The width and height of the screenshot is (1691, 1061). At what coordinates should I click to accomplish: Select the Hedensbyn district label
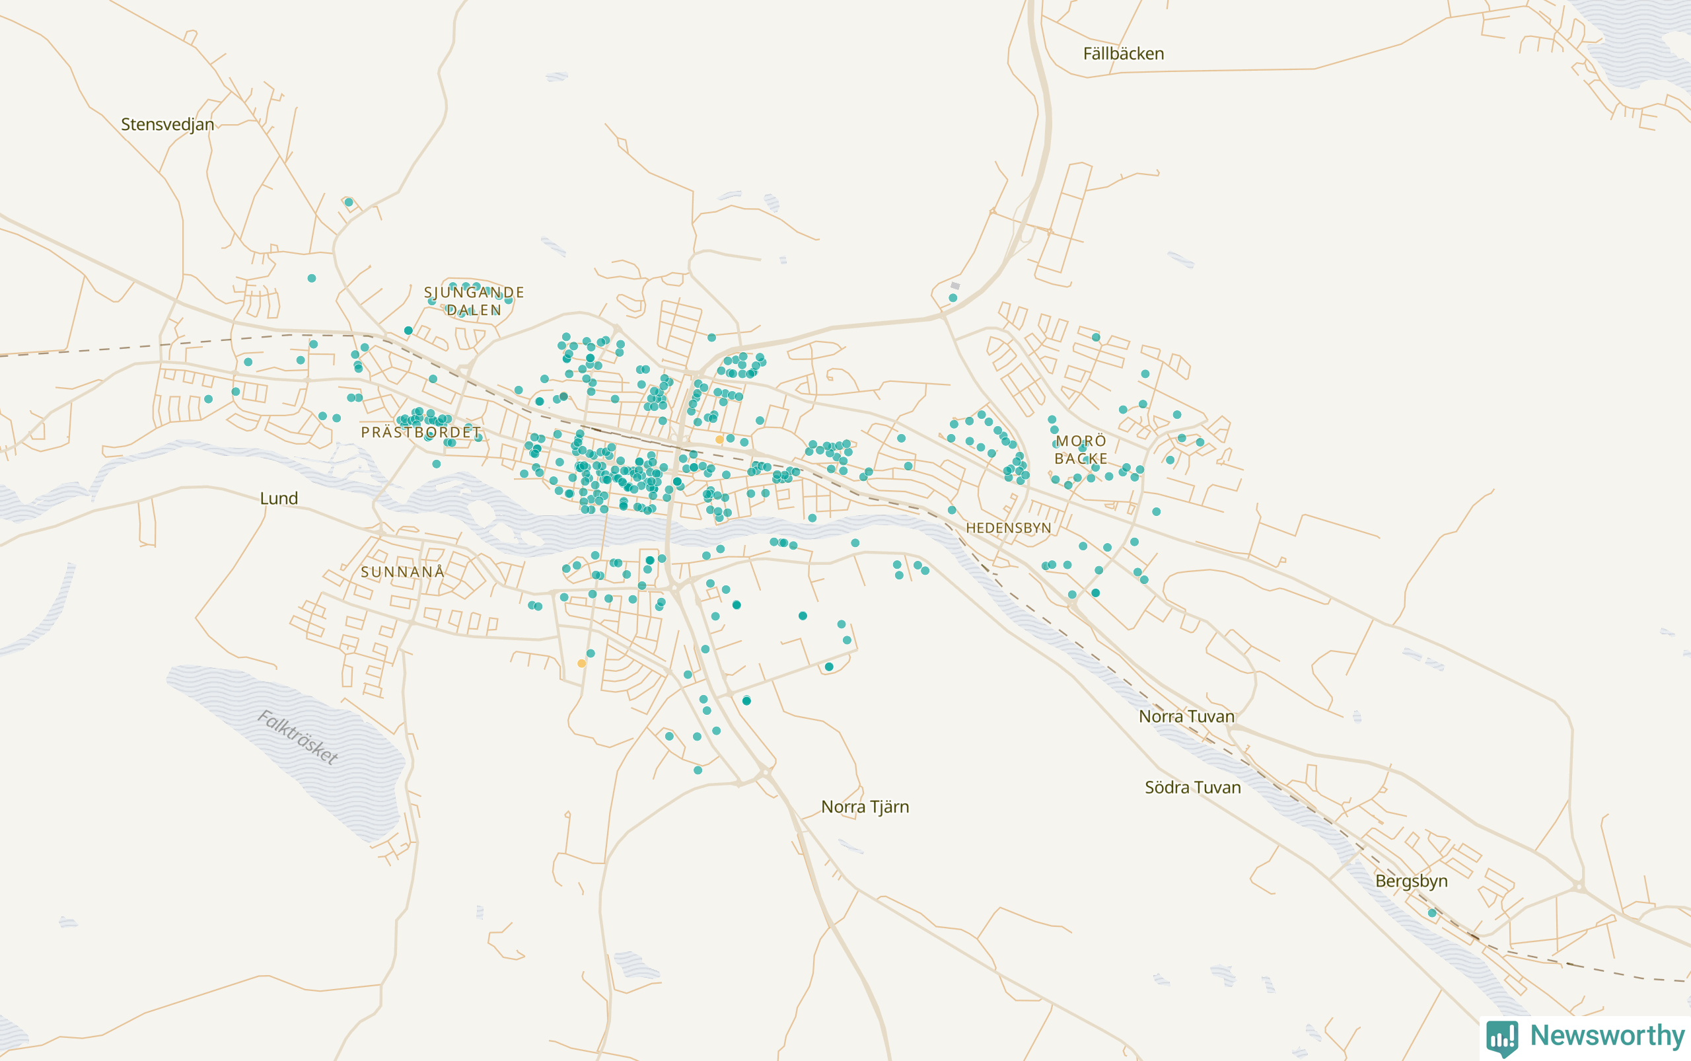pyautogui.click(x=1008, y=528)
